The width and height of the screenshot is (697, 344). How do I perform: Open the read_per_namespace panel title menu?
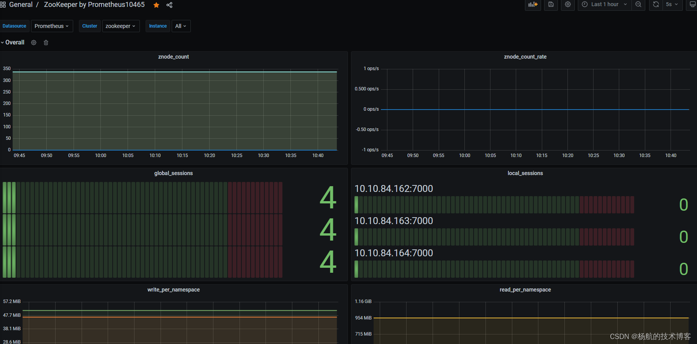click(x=525, y=290)
